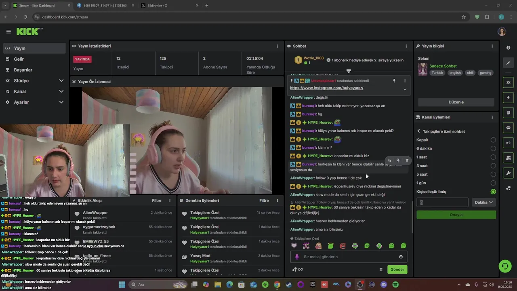Open Kanal Eylemleri panel three-dot menu
Viewport: 517px width, 291px height.
point(492,117)
